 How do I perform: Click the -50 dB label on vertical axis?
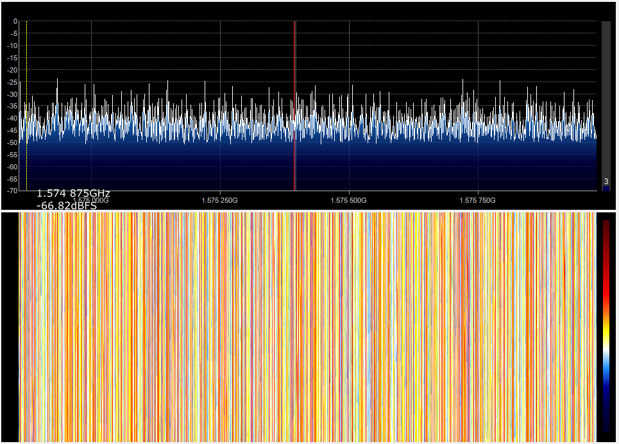click(x=12, y=142)
